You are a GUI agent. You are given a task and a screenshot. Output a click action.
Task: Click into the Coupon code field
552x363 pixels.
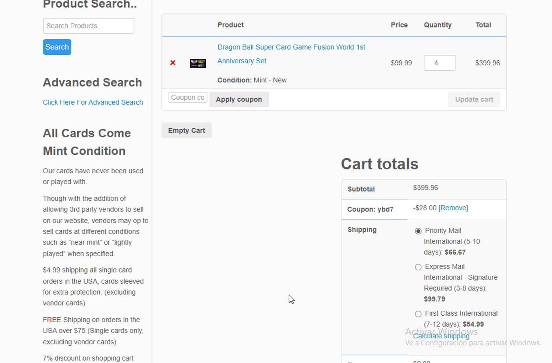[188, 97]
